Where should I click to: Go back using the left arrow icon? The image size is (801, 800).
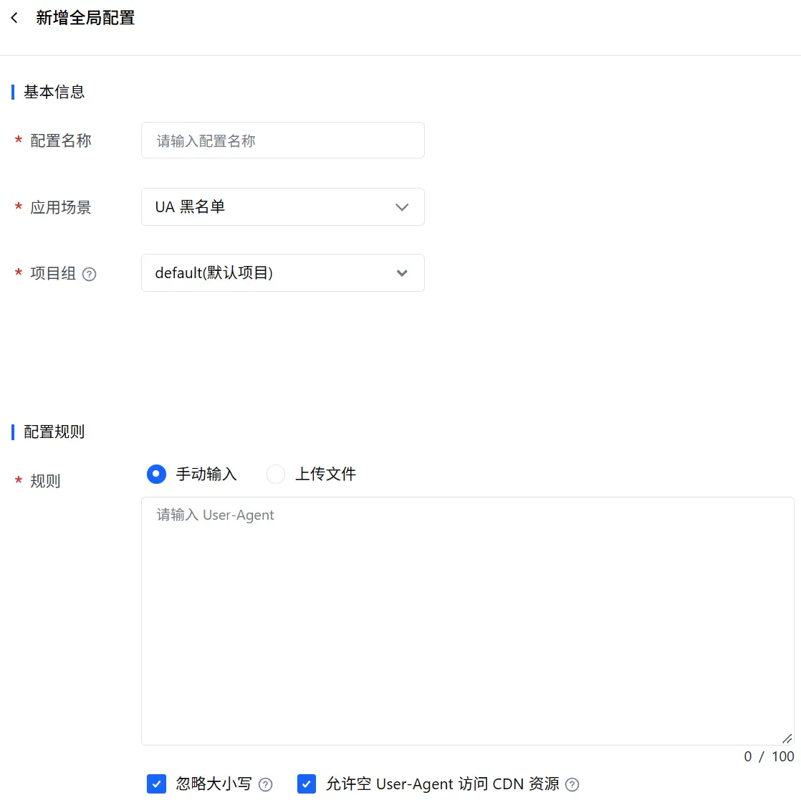14,18
